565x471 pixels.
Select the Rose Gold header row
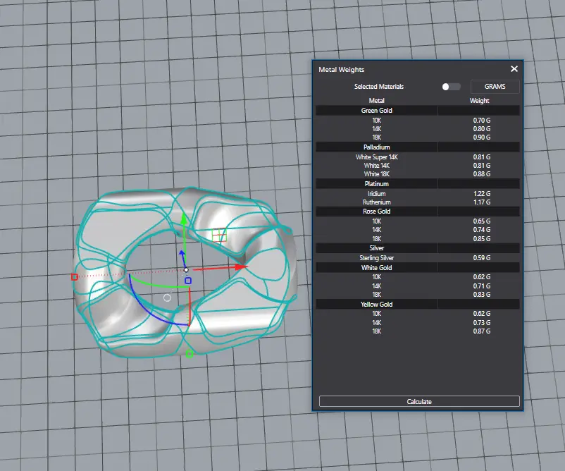pyautogui.click(x=418, y=212)
